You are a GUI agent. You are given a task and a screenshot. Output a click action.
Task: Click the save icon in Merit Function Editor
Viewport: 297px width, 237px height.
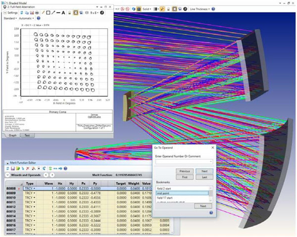pos(12,169)
